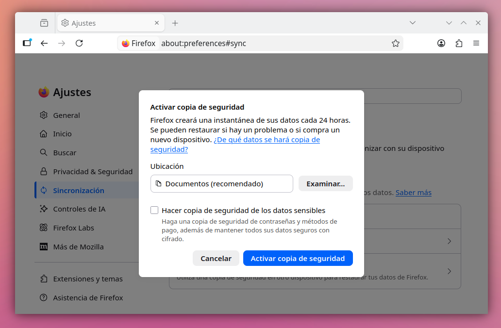
Task: Click the window shade down-chevron button
Action: tap(449, 23)
